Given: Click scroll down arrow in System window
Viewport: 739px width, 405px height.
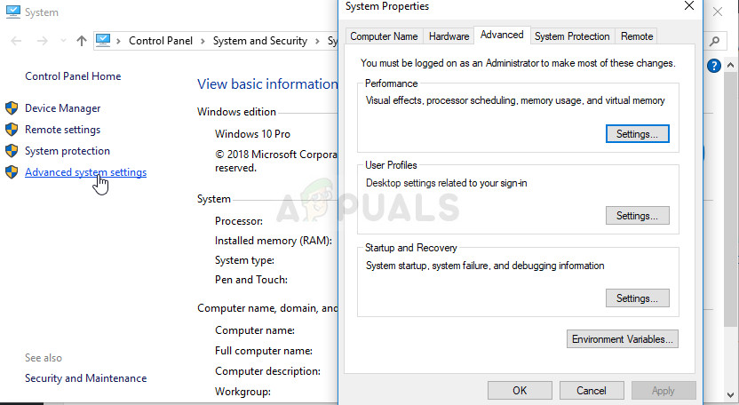Looking at the screenshot, I should pos(730,395).
